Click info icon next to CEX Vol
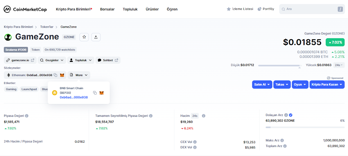The width and height of the screenshot is (348, 156). (195, 142)
